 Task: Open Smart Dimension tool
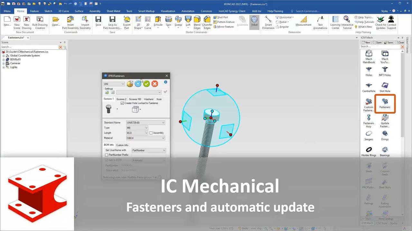point(268,22)
